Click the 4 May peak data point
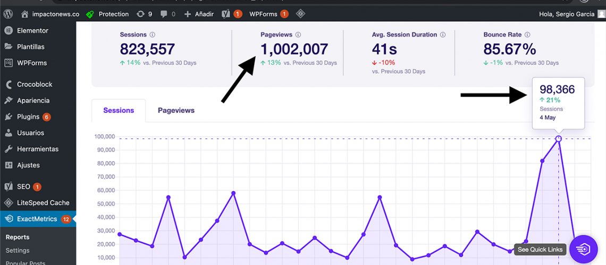 coord(559,139)
